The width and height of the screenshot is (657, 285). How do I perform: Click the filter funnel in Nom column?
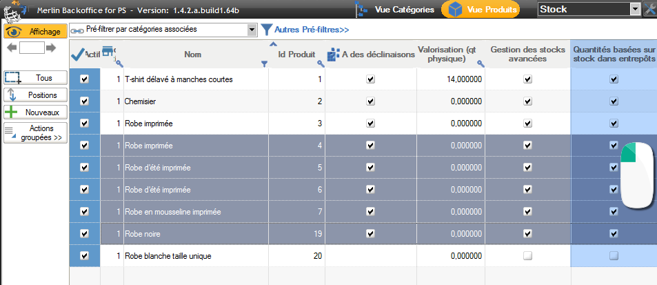click(x=264, y=64)
